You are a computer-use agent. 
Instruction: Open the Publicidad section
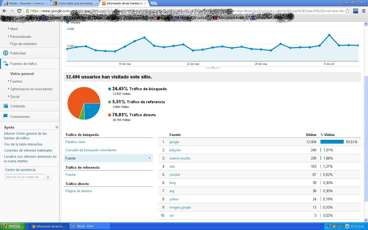point(18,53)
